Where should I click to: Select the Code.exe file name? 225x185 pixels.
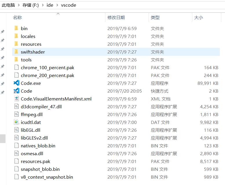[31, 83]
